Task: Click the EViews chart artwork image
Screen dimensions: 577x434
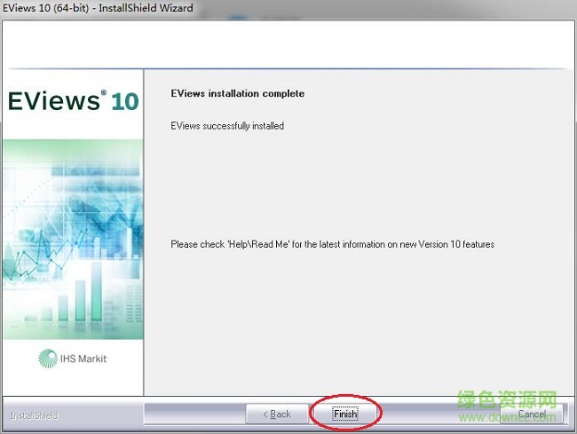Action: click(x=73, y=240)
